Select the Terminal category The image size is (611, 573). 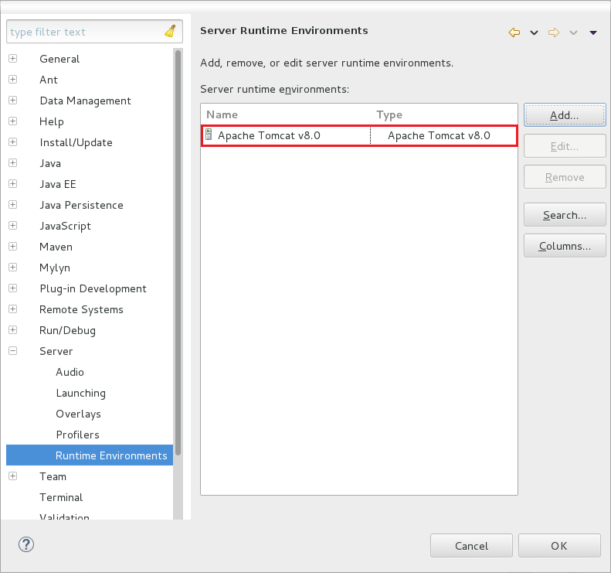61,497
